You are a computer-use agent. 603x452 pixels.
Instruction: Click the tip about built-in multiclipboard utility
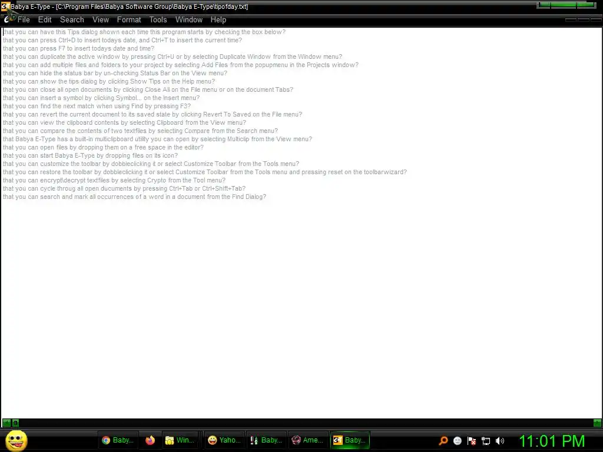[157, 139]
